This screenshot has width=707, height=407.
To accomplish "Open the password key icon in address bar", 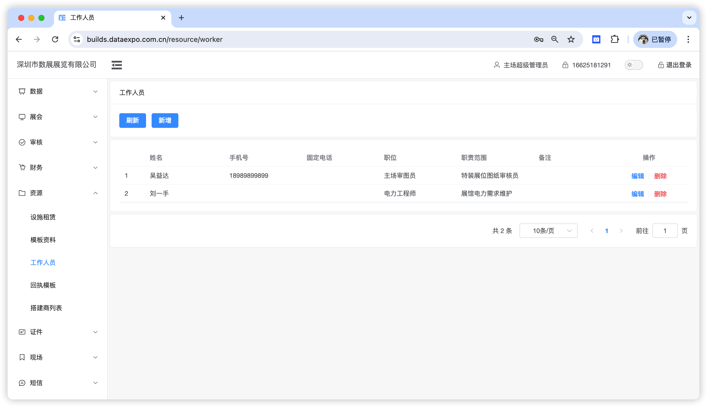I will tap(538, 39).
